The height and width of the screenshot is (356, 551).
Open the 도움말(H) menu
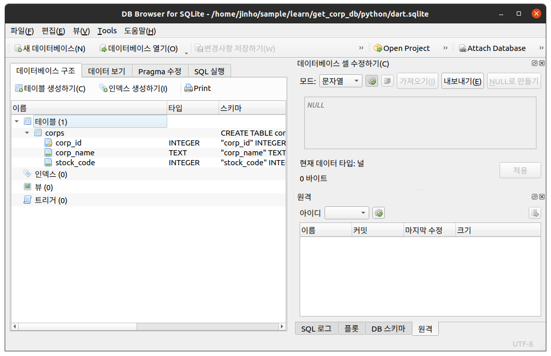pos(140,31)
